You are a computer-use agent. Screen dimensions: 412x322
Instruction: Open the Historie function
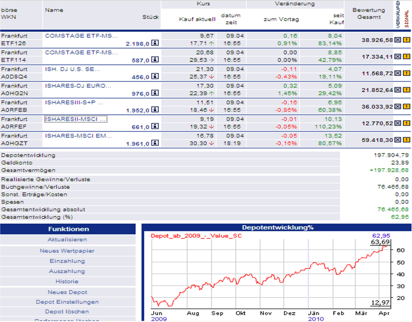pyautogui.click(x=67, y=281)
